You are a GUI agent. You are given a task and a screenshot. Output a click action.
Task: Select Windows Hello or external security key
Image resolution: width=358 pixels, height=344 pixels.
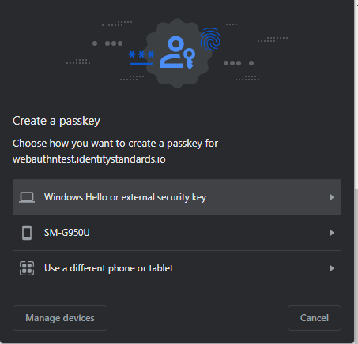click(177, 197)
